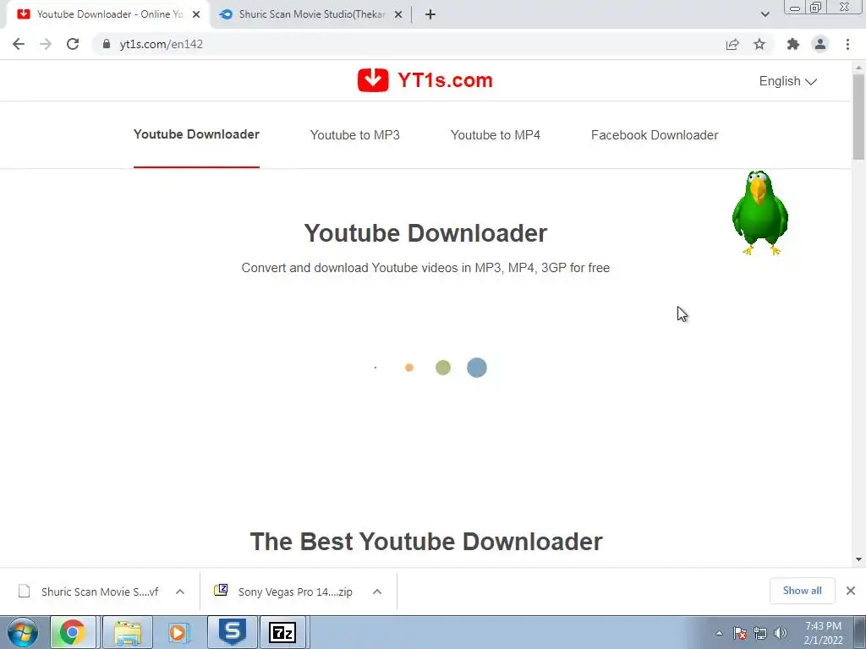This screenshot has width=866, height=649.
Task: Click the address bar URL yt1s.com/en142
Action: 162,44
